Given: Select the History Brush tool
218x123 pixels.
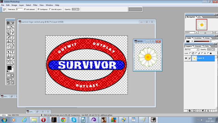Looking at the screenshot, I should click(12, 41).
